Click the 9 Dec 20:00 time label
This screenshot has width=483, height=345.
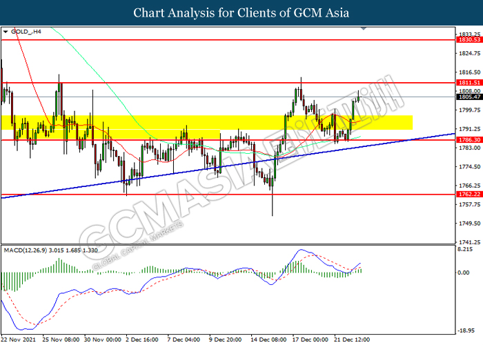click(x=225, y=339)
